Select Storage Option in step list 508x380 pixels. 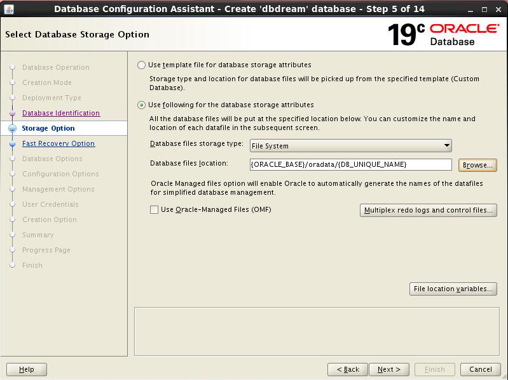(48, 128)
